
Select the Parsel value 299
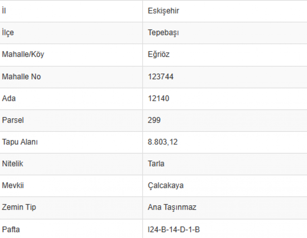pos(154,120)
